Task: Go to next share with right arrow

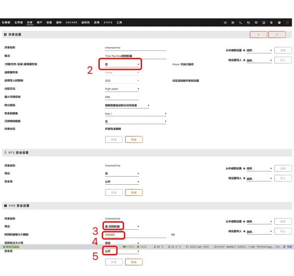Action: [x=277, y=34]
